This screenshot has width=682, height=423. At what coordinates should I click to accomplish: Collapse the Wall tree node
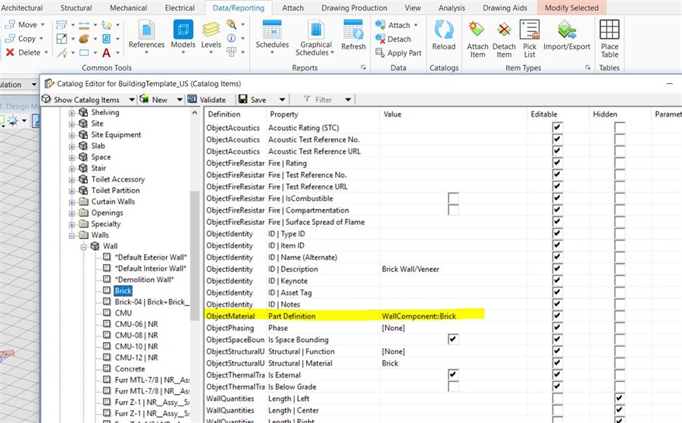(83, 247)
